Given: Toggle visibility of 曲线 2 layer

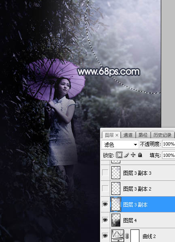Looking at the screenshot, I should (x=105, y=236).
